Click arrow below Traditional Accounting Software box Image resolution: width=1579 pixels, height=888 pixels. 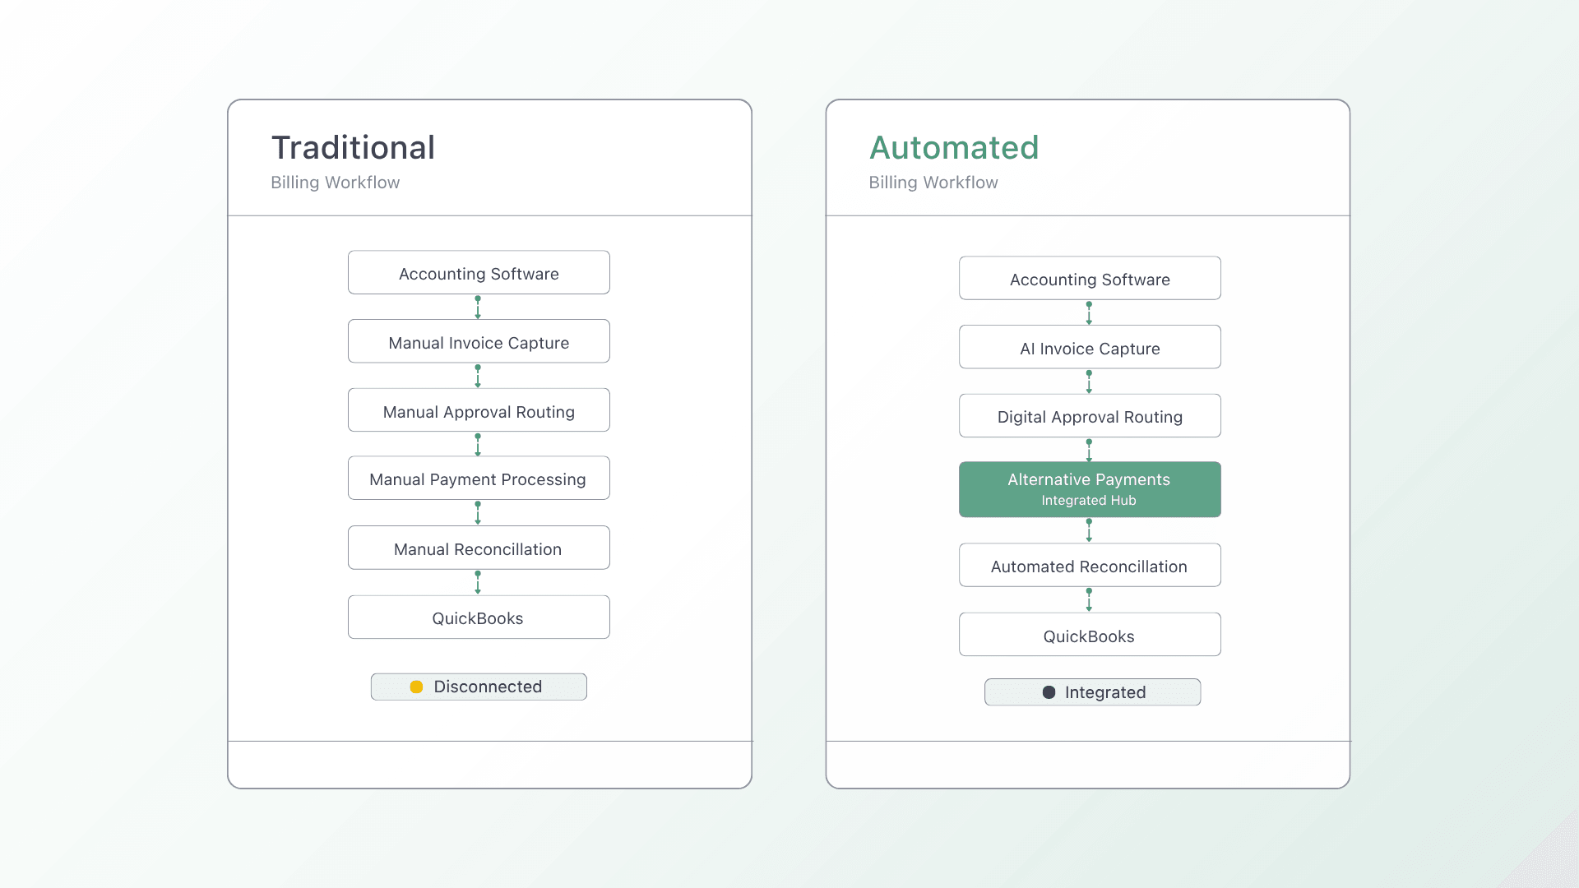click(478, 307)
